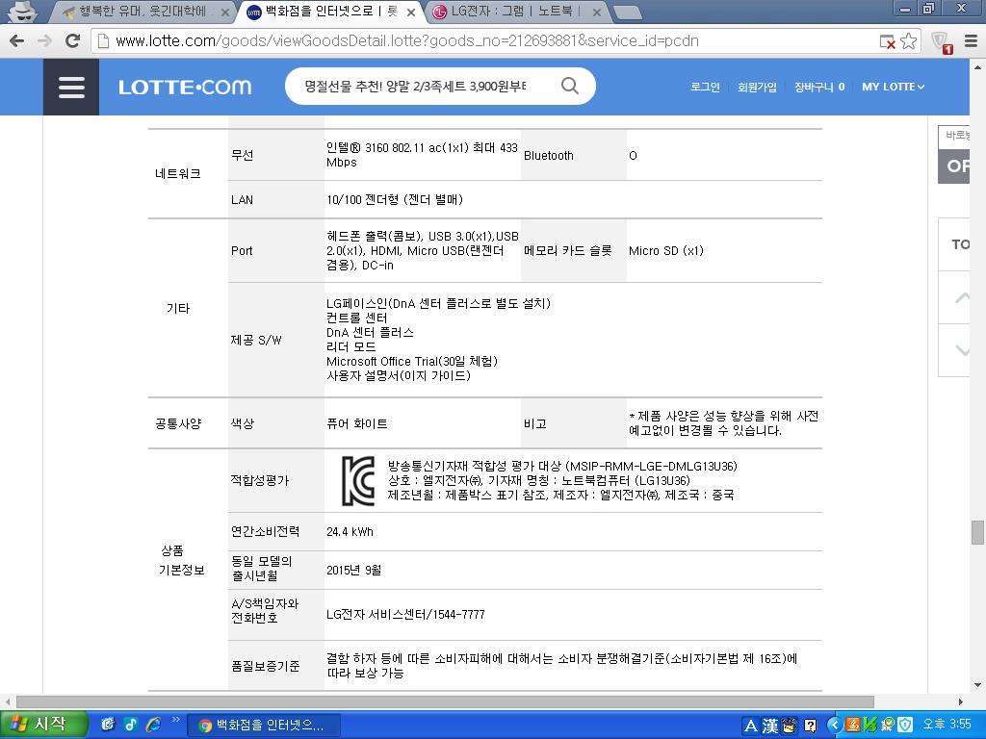Open the Windows 시작 start button
The image size is (986, 739).
(x=44, y=725)
